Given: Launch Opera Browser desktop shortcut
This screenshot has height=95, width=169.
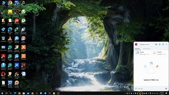Looking at the screenshot, I should [3, 75].
